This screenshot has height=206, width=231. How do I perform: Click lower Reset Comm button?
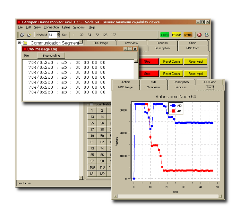click(x=171, y=74)
